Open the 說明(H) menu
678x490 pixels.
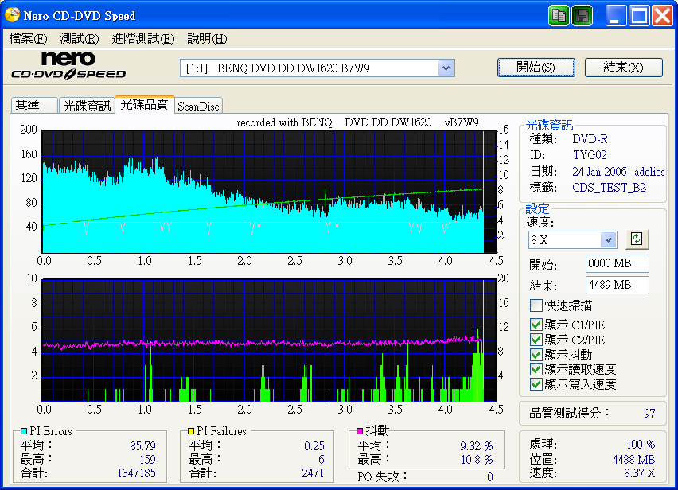(x=207, y=39)
